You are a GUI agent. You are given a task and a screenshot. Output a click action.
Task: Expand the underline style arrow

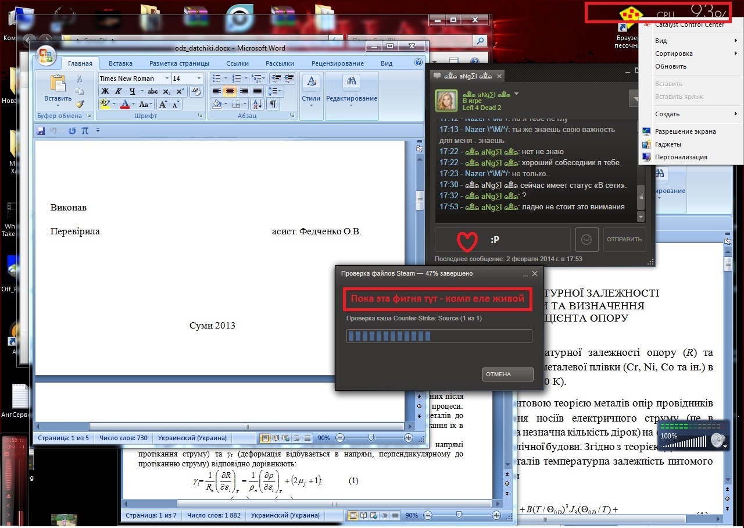(142, 91)
